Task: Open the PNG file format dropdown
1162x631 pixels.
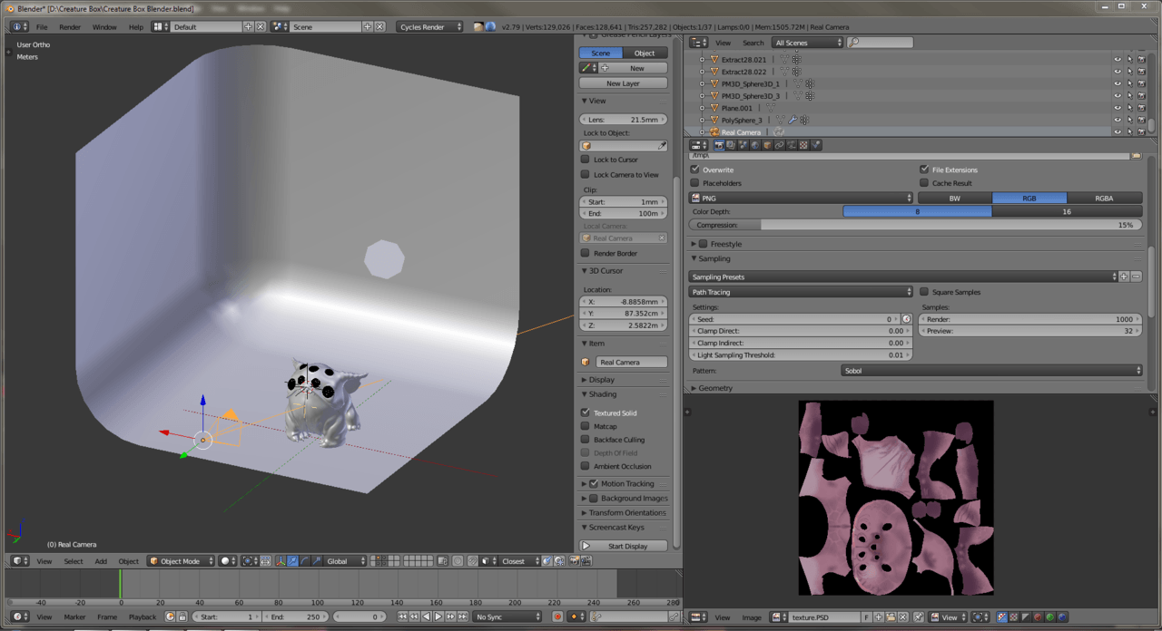Action: tap(801, 198)
